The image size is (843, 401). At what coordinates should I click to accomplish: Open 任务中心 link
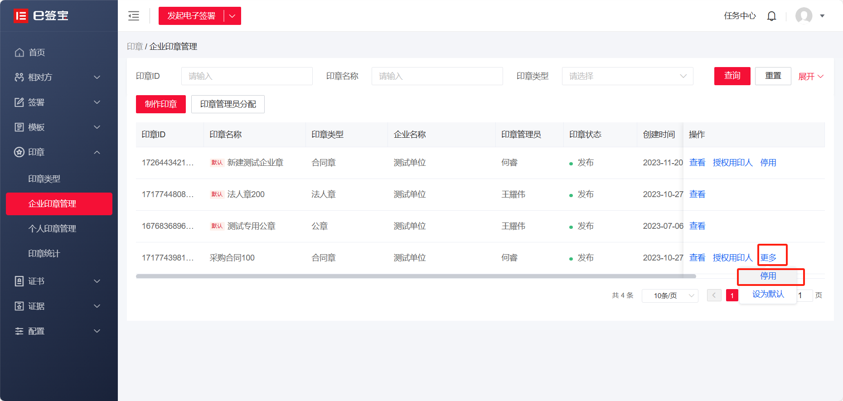point(740,16)
